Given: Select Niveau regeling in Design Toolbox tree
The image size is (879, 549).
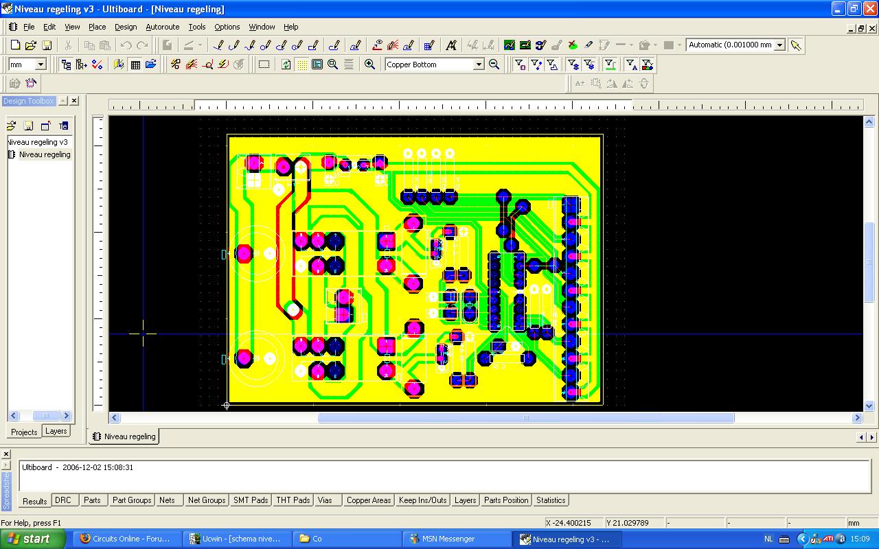Looking at the screenshot, I should click(45, 154).
